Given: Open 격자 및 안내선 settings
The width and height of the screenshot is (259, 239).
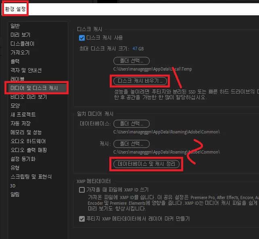Looking at the screenshot, I should coord(26,70).
